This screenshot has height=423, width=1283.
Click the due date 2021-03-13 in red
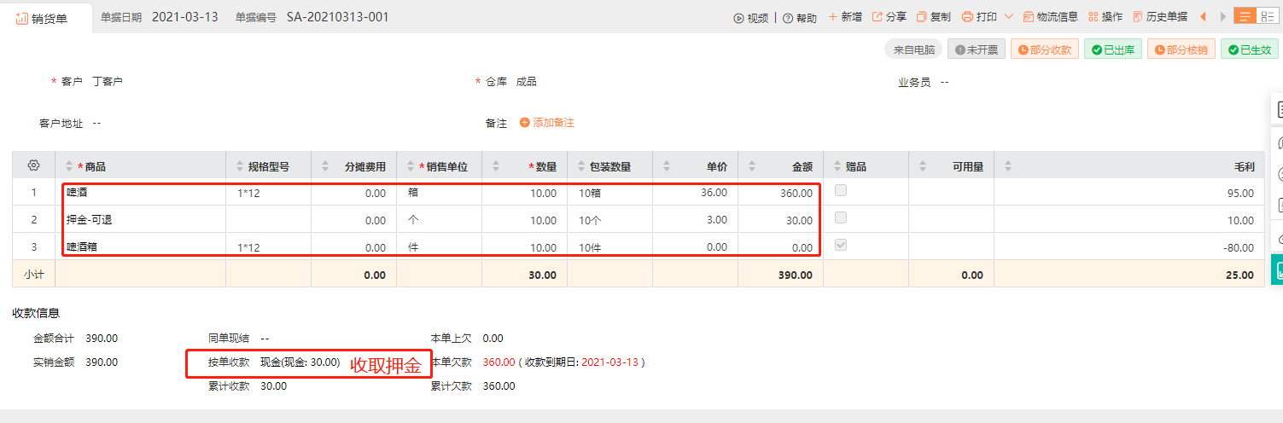pyautogui.click(x=610, y=362)
